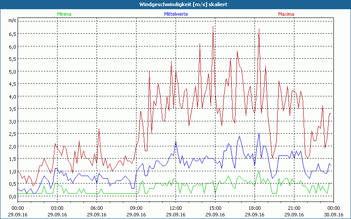351x219 pixels.
Task: Pick the 21:00 time axis label
Action: pyautogui.click(x=294, y=208)
